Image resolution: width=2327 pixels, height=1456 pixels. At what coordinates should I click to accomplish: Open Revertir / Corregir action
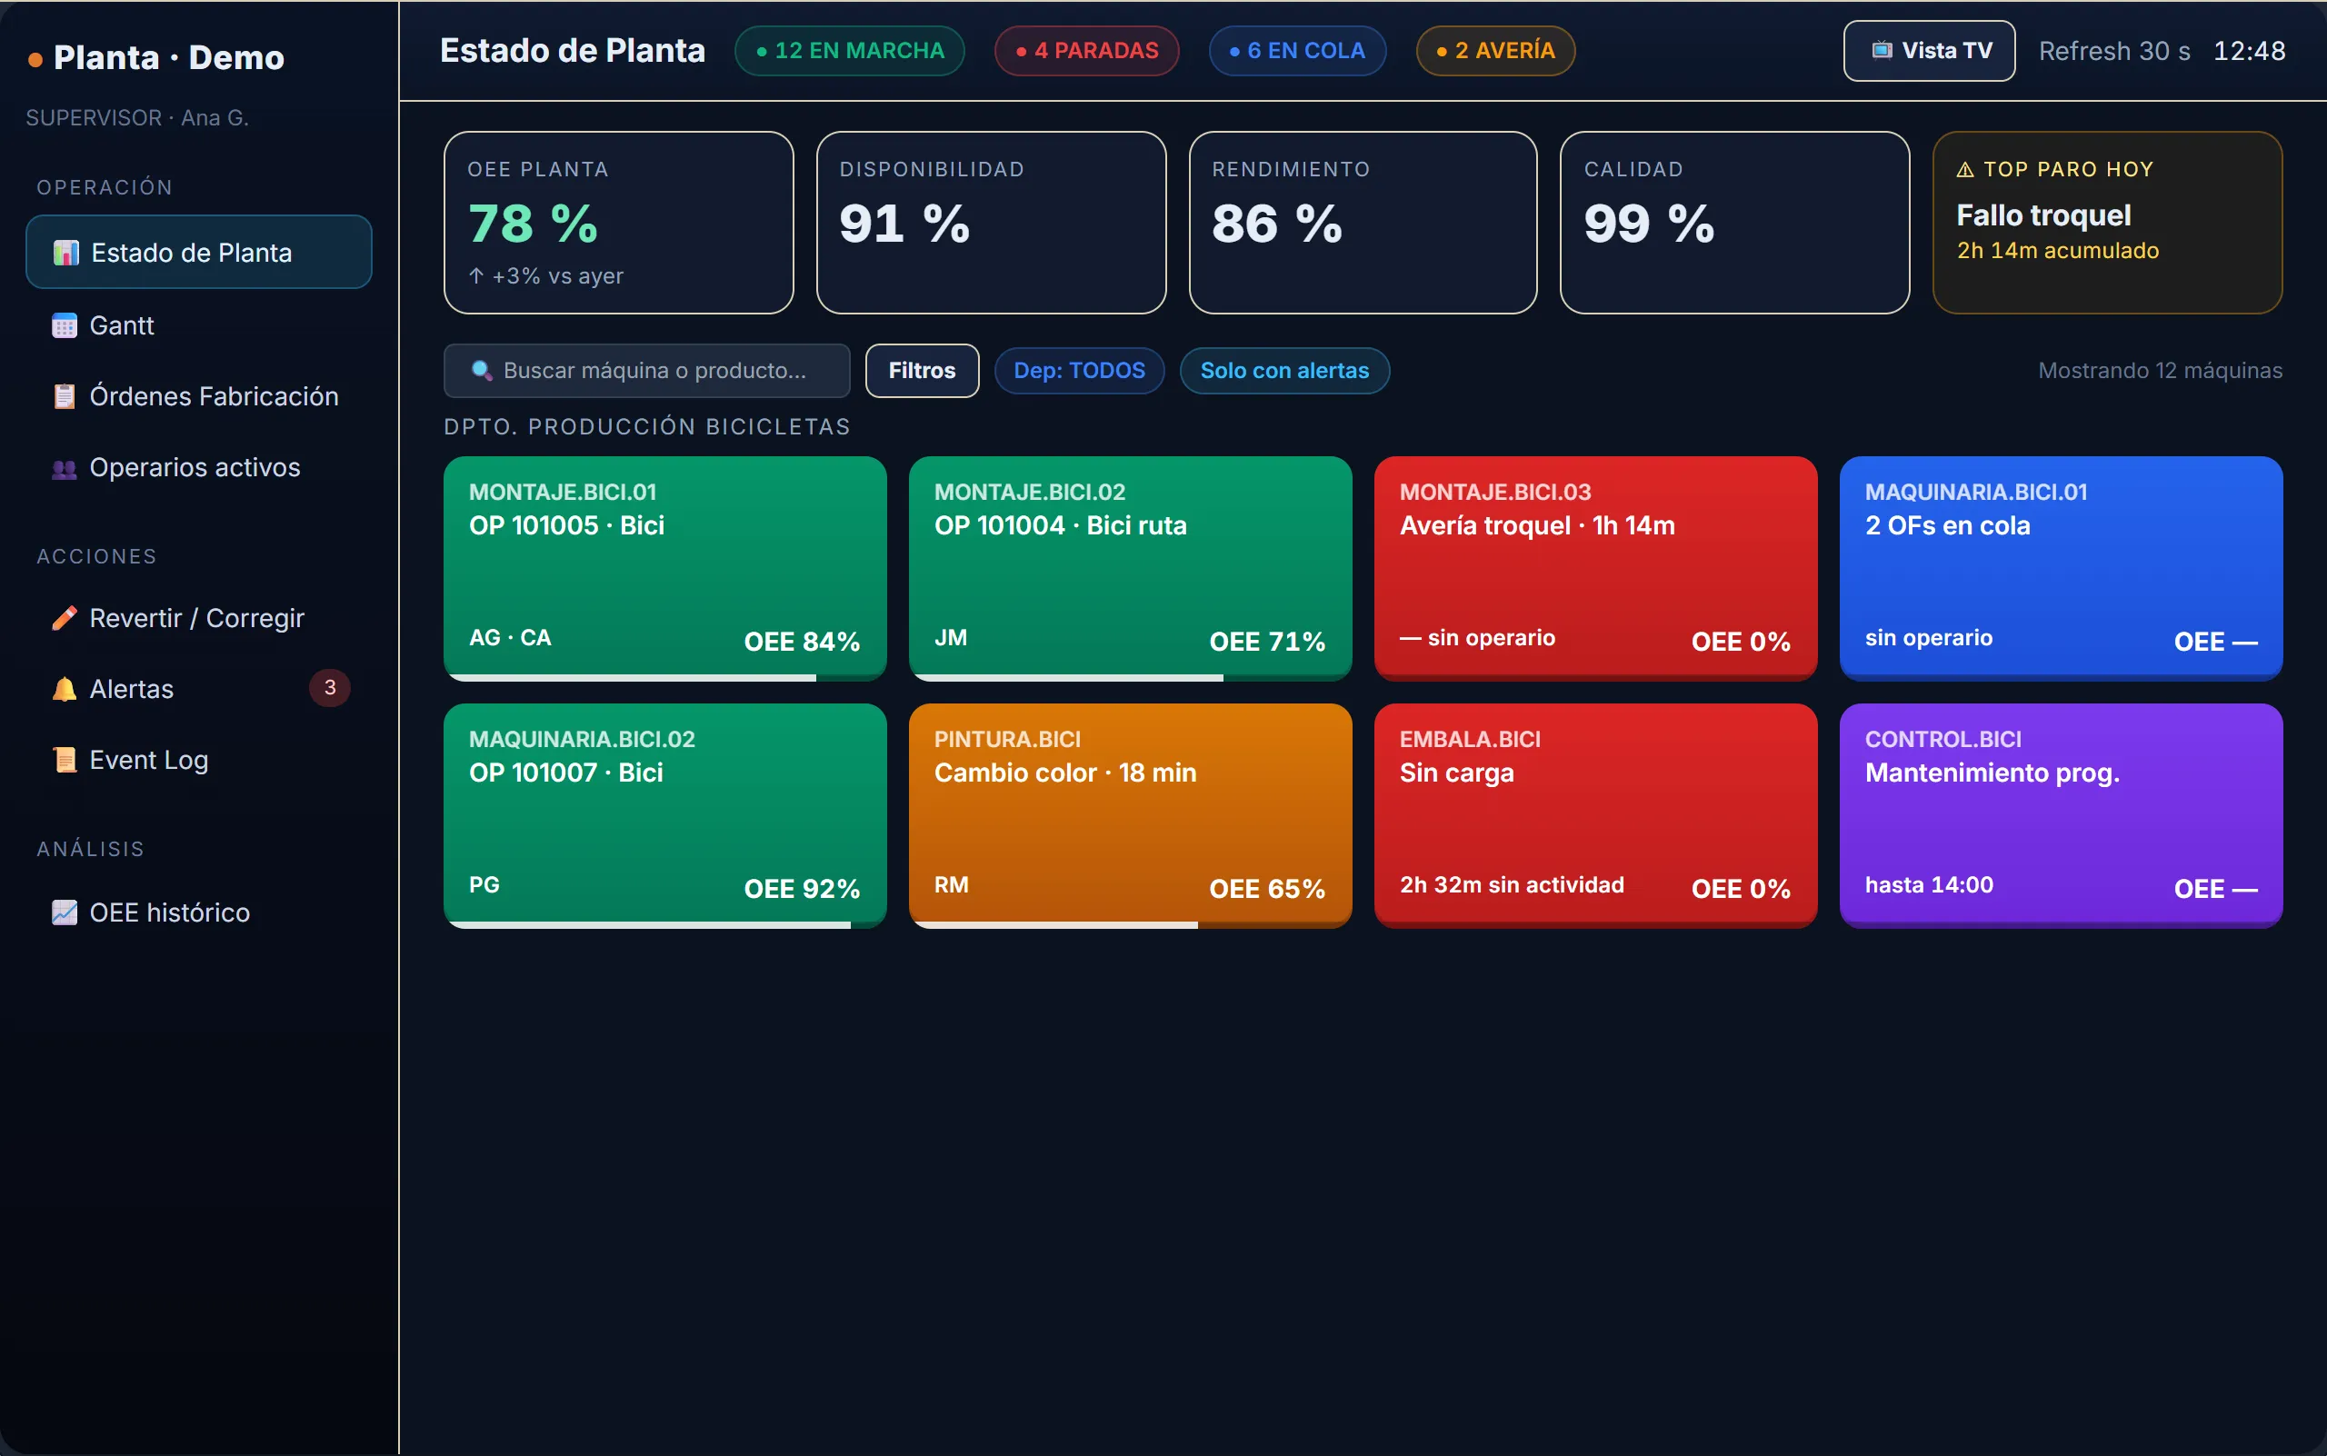198,618
